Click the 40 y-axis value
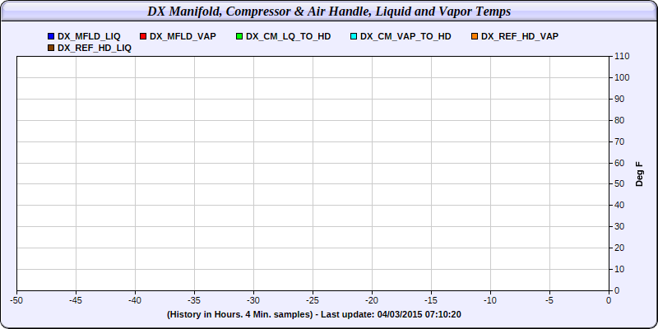658x329 pixels. 620,205
